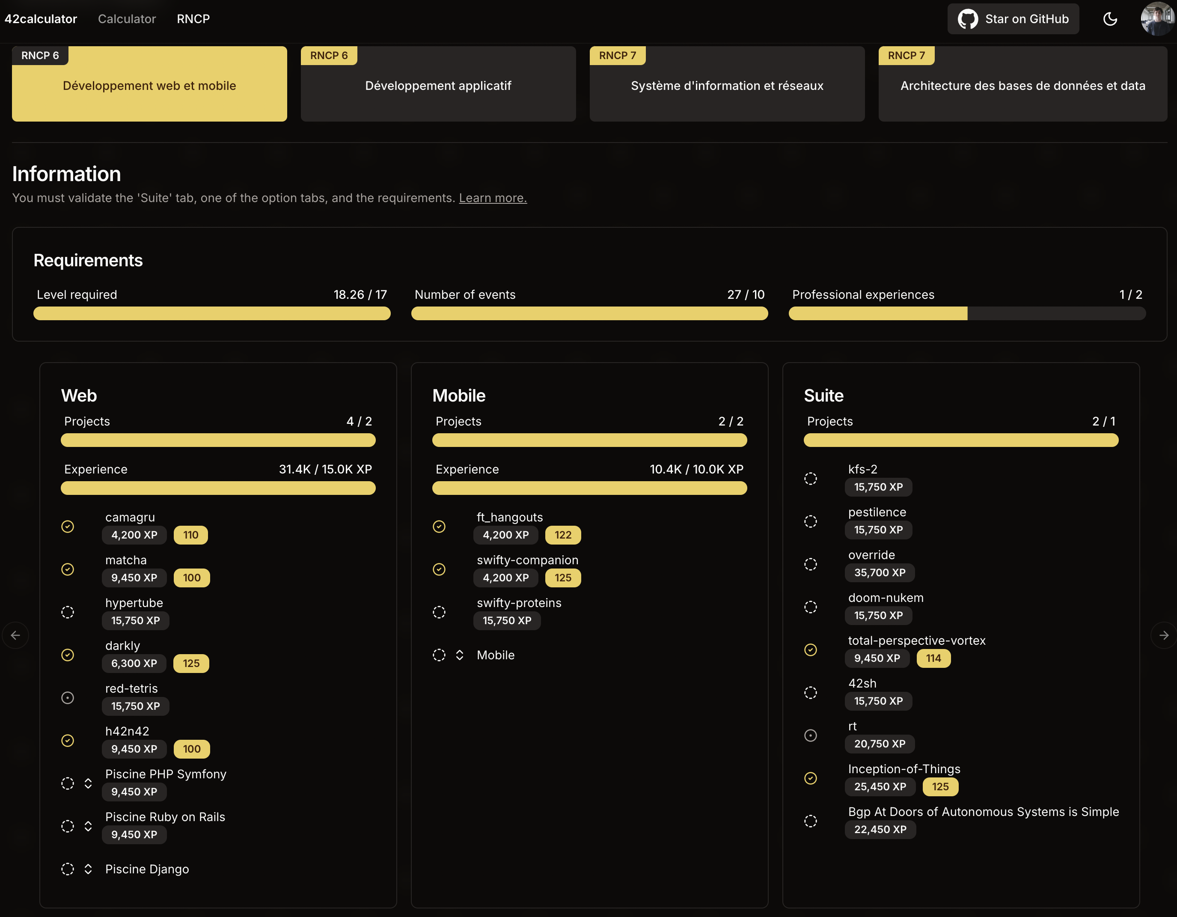This screenshot has width=1177, height=917.
Task: Expand the Piscine PHP Symfony group
Action: (88, 783)
